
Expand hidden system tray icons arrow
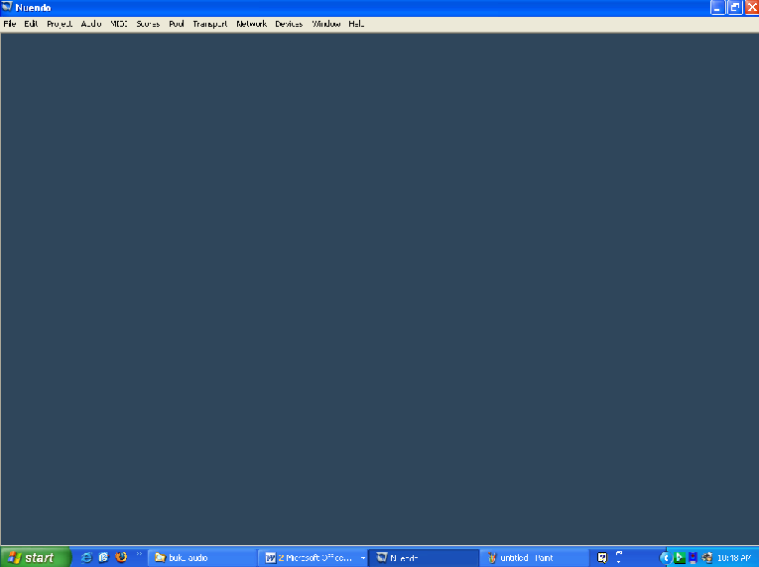(x=665, y=558)
